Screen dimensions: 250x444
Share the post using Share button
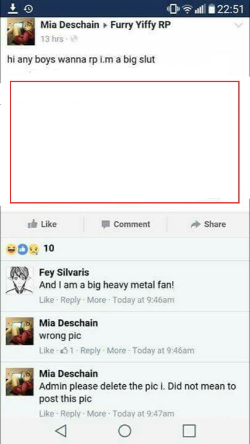[208, 224]
